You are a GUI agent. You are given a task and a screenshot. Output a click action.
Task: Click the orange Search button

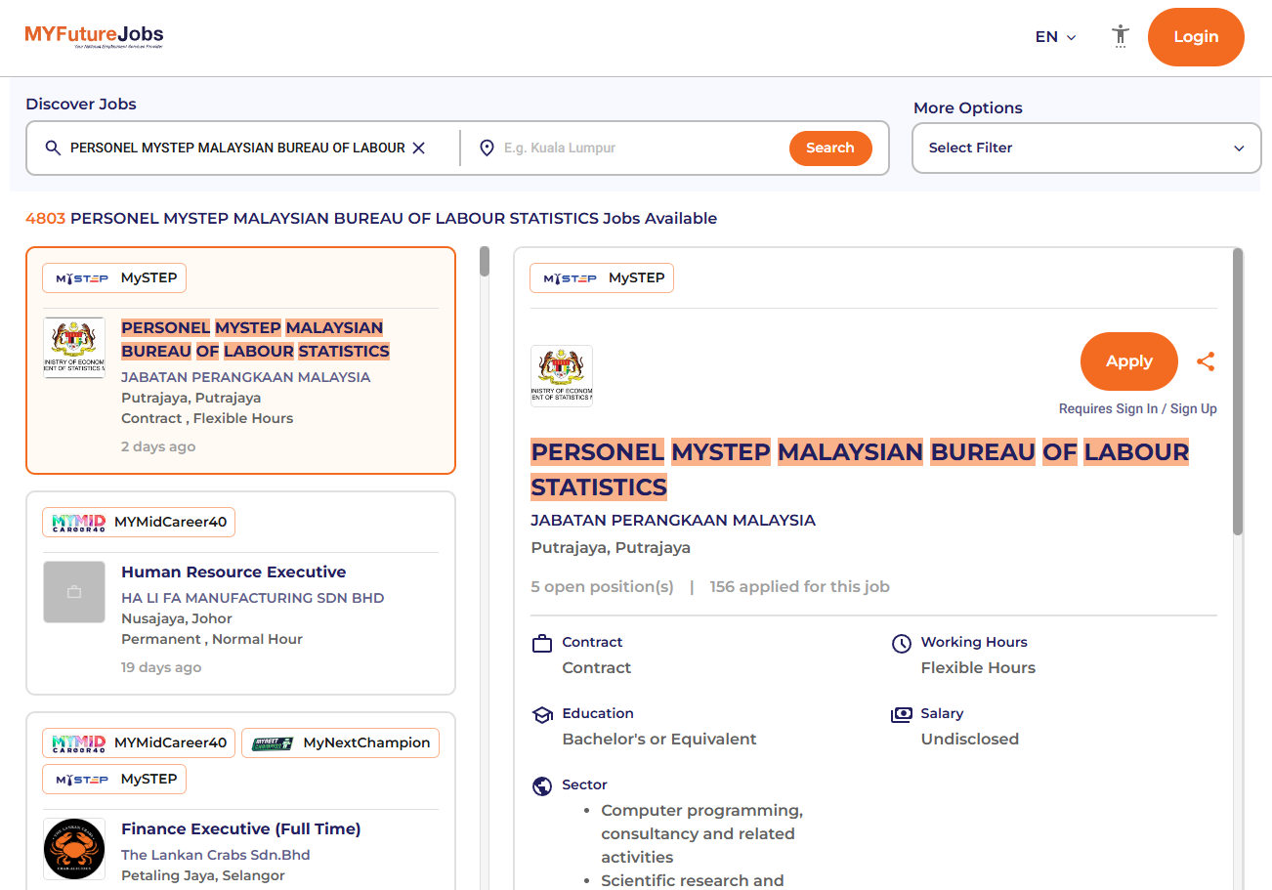(x=830, y=148)
